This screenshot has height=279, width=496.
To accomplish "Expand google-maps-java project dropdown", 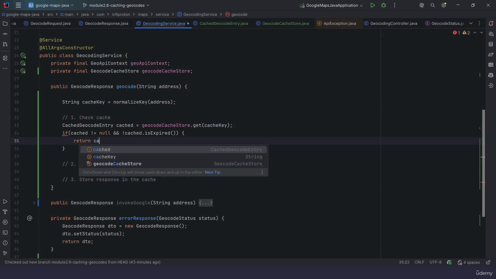I will [x=51, y=5].
